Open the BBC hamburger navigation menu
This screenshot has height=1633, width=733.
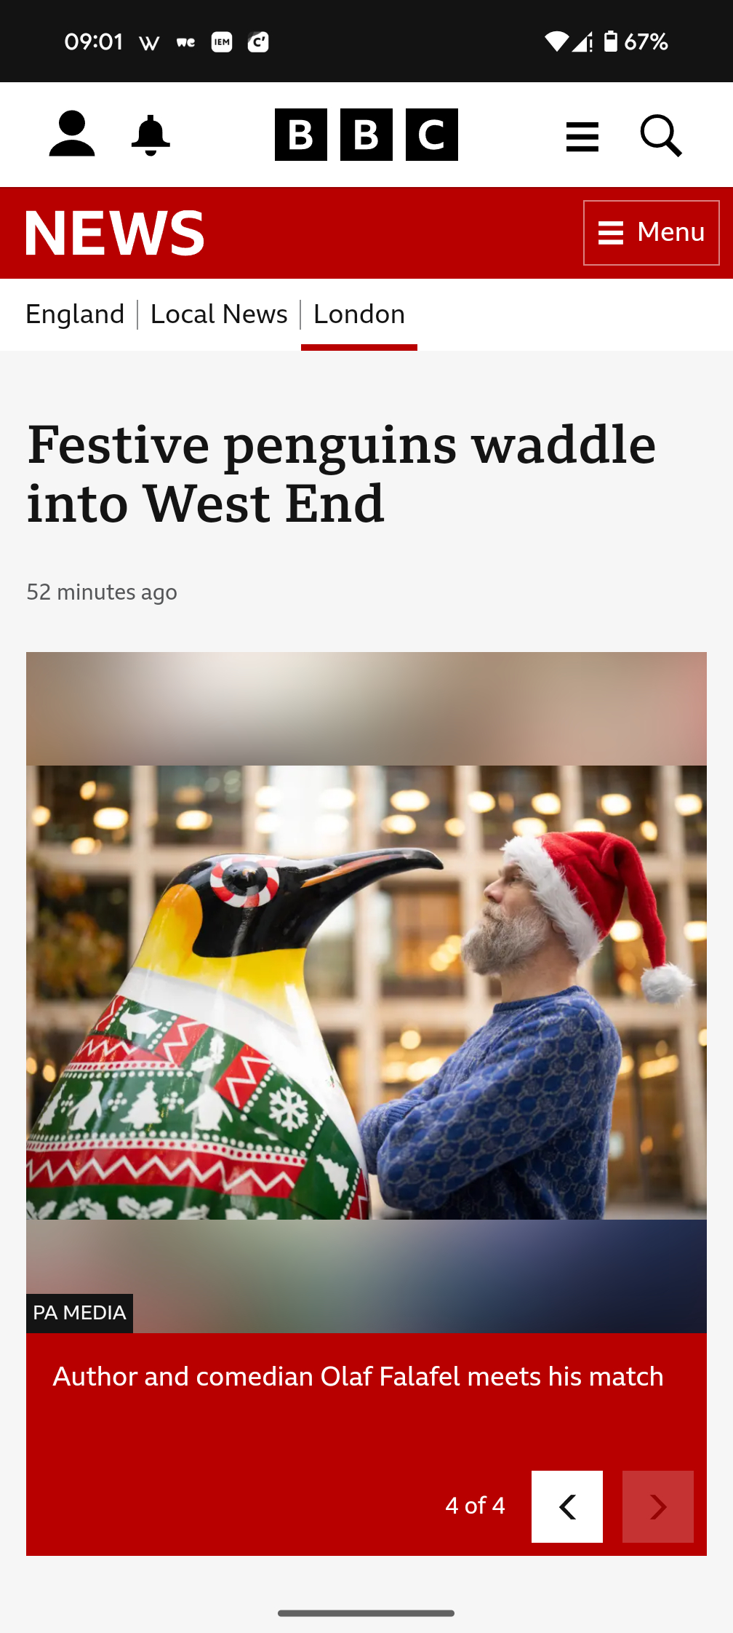pyautogui.click(x=582, y=136)
